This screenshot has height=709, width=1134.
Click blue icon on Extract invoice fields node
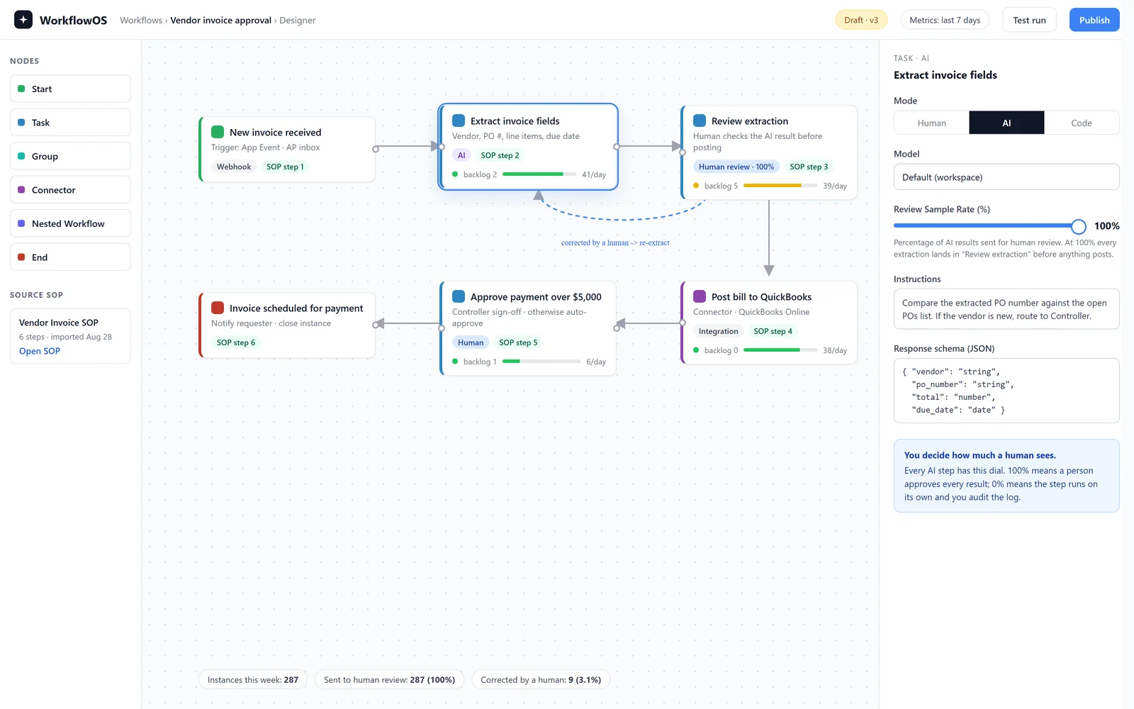tap(459, 121)
